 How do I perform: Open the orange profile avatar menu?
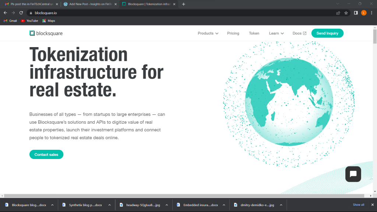coord(364,13)
